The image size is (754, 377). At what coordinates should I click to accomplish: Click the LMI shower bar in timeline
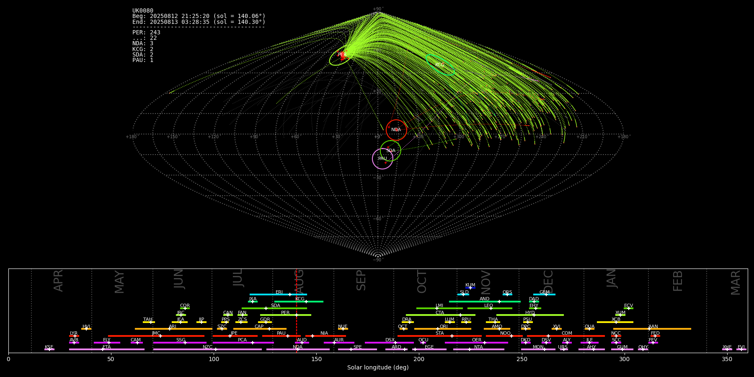[439, 308]
